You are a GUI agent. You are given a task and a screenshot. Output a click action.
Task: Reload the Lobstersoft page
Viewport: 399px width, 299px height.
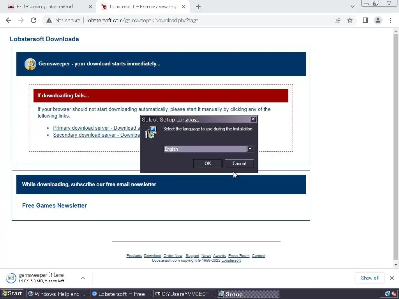[x=34, y=20]
